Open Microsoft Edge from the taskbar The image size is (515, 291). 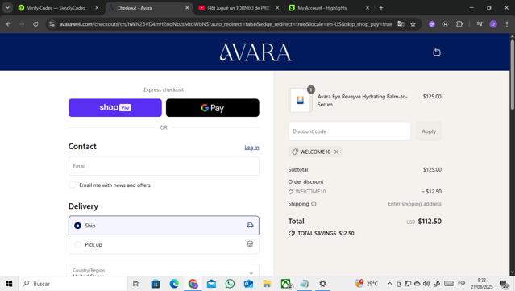174,284
